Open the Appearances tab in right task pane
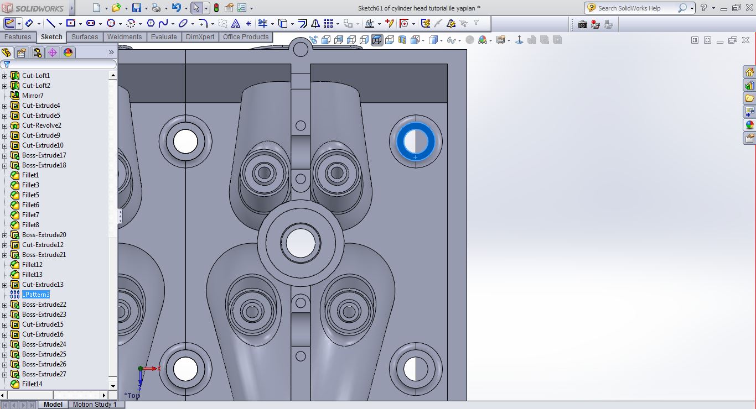The image size is (756, 409). pos(749,125)
